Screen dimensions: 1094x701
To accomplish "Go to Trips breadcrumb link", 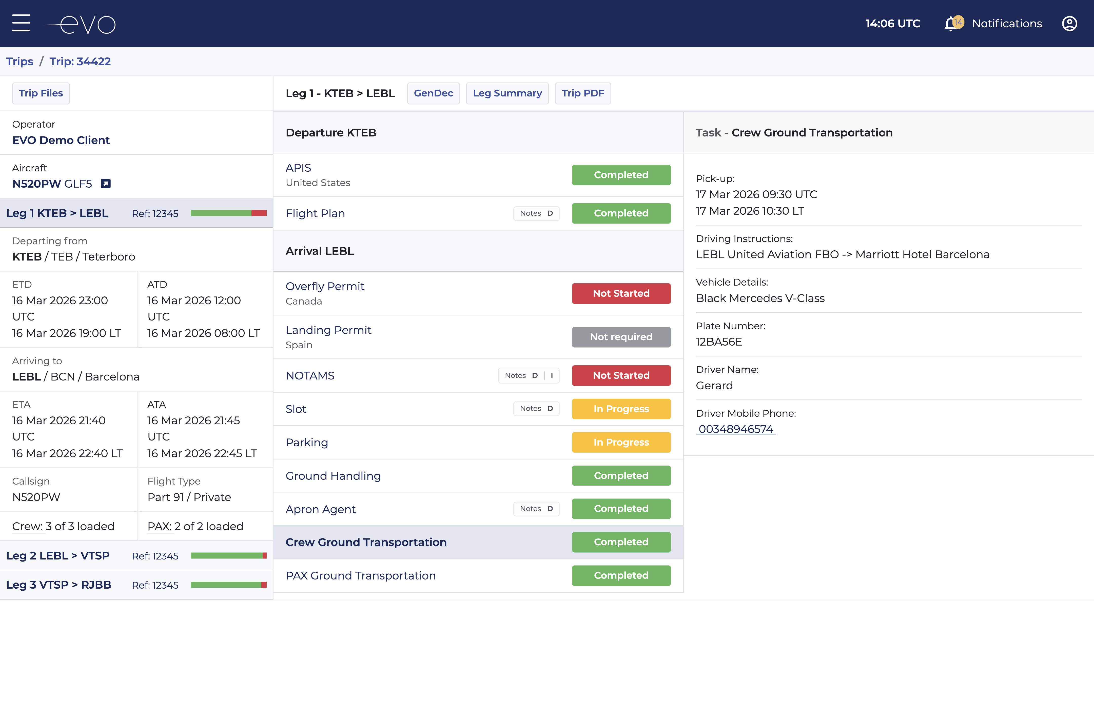I will (19, 62).
